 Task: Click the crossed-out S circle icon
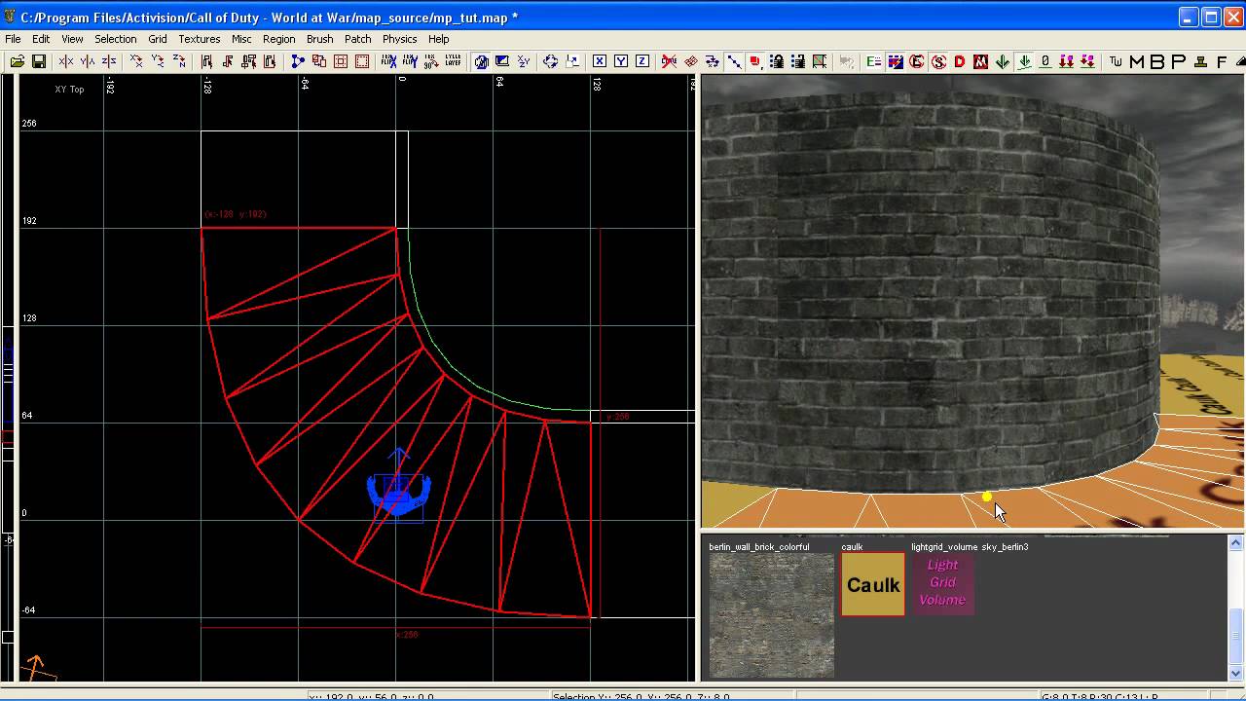[x=938, y=61]
